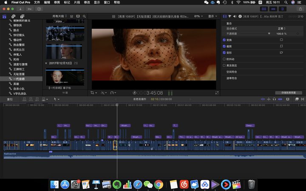Show the effects browser button

pyautogui.click(x=297, y=99)
